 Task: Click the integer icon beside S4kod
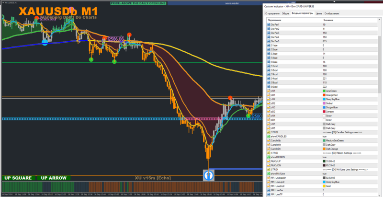(x=269, y=79)
